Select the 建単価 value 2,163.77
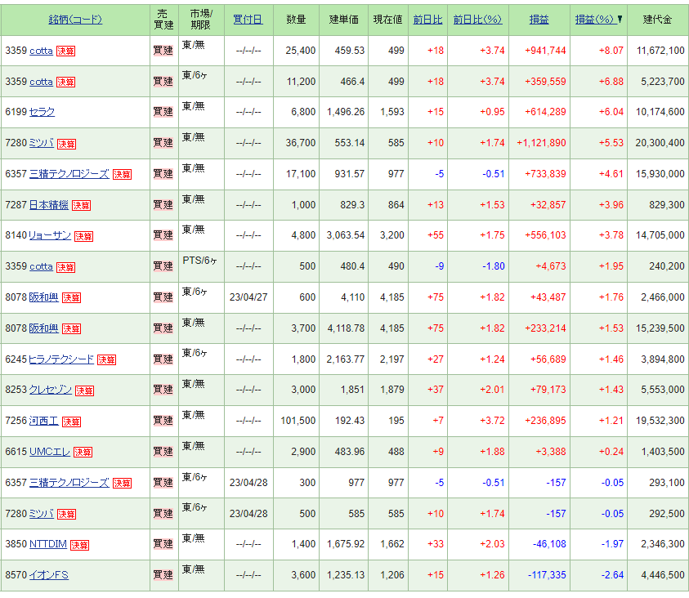Viewport: 689px width, 598px height. coord(346,359)
